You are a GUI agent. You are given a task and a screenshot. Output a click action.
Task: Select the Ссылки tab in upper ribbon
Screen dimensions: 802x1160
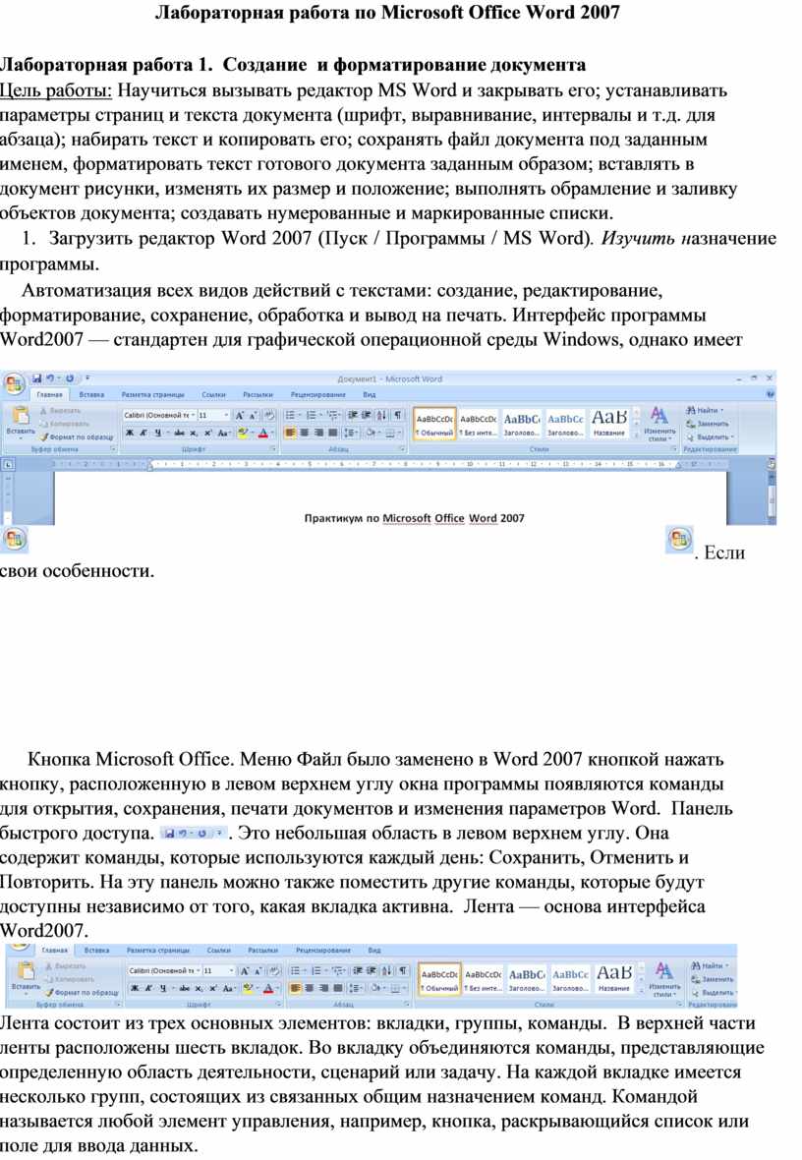click(214, 395)
